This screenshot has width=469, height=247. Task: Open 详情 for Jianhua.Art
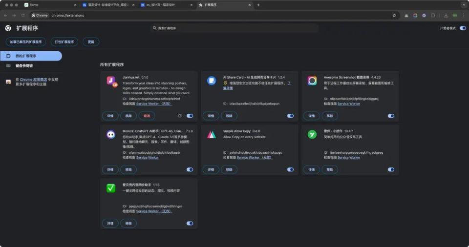(110, 116)
